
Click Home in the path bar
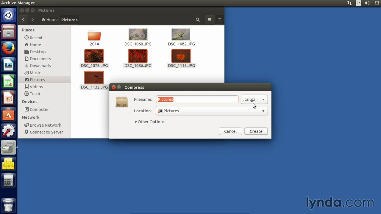click(x=49, y=20)
